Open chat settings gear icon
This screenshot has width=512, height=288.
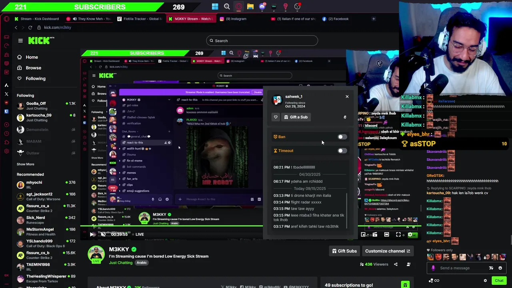point(485,280)
